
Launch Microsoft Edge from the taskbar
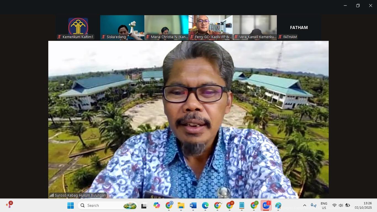(x=205, y=206)
